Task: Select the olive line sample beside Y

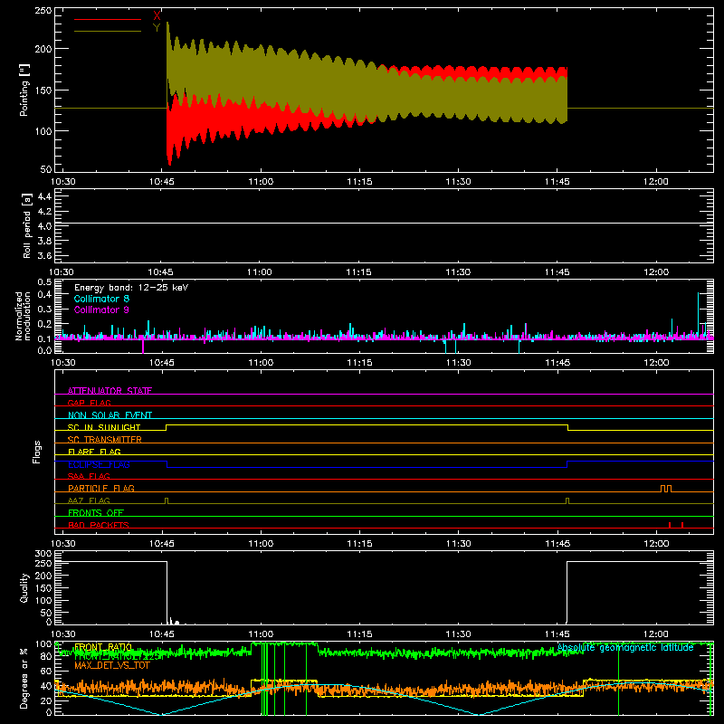Action: coord(108,32)
